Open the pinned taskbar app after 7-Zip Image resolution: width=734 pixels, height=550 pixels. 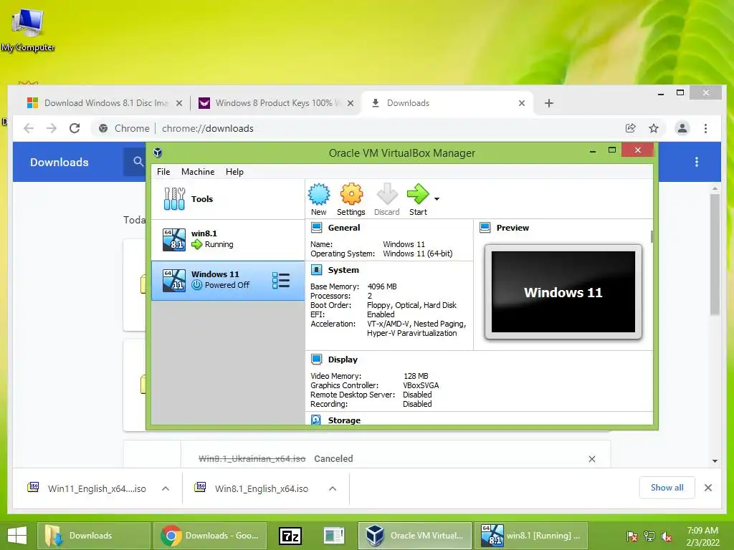click(334, 536)
